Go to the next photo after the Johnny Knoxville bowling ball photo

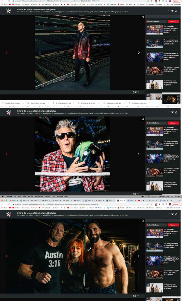(x=139, y=154)
